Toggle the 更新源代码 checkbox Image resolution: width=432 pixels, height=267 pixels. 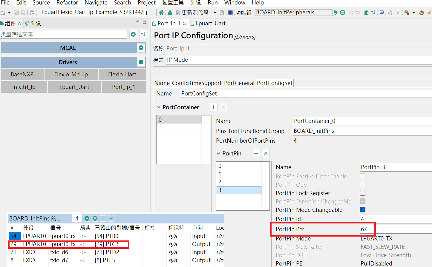coord(178,13)
